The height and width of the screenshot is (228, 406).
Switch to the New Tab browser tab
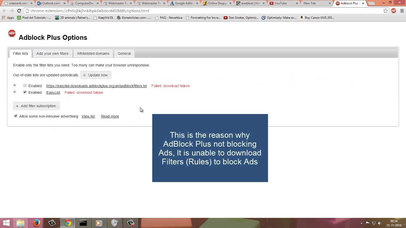(x=317, y=3)
